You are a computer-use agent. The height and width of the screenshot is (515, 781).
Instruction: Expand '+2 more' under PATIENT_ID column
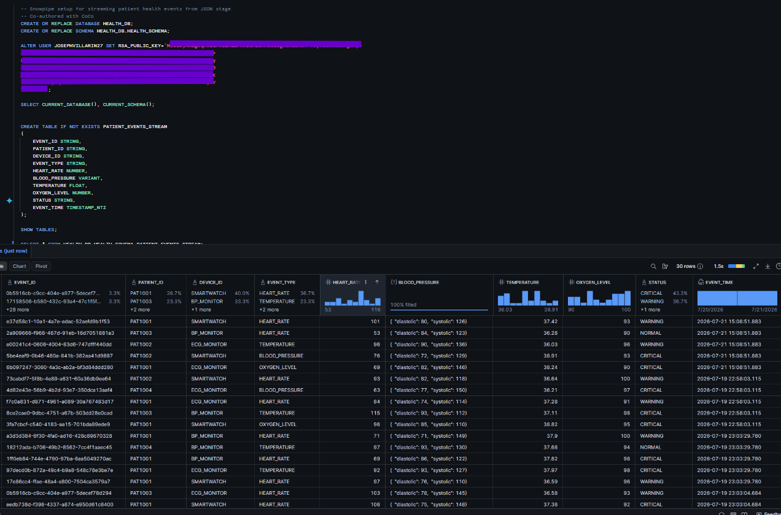[x=140, y=310]
